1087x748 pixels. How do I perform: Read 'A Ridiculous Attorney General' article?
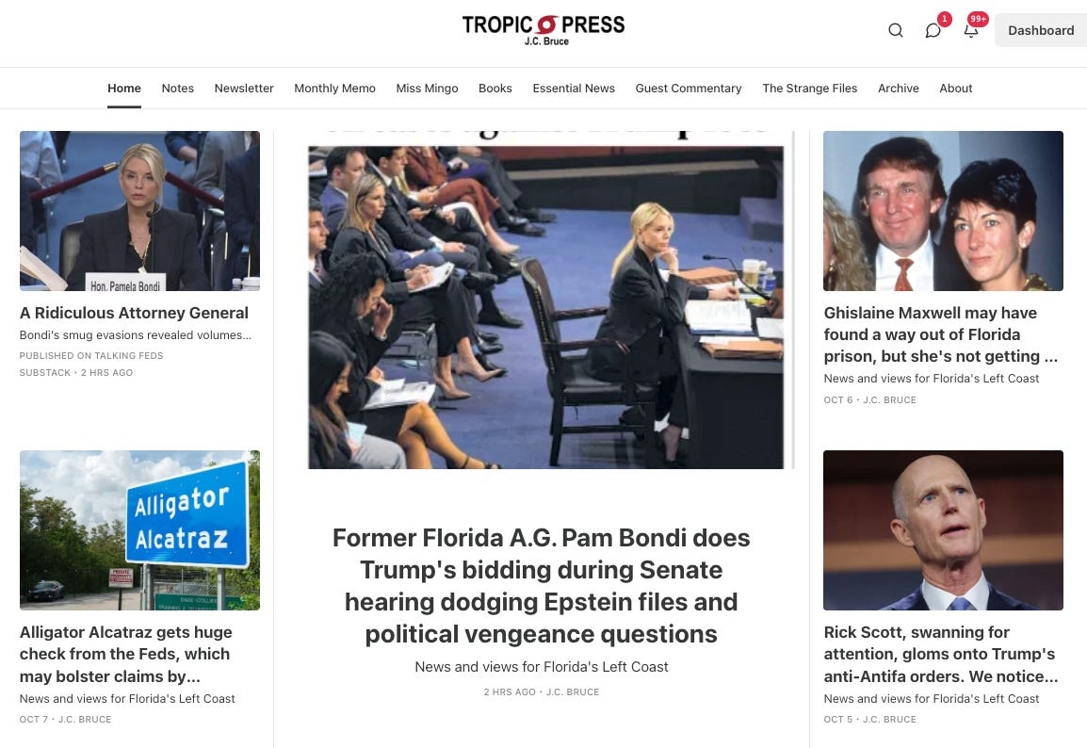coord(134,313)
